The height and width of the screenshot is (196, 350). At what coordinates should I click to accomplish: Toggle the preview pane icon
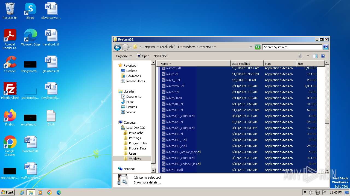(315, 56)
